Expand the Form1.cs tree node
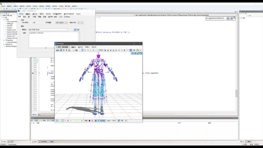263x148 pixels. click(x=4, y=44)
